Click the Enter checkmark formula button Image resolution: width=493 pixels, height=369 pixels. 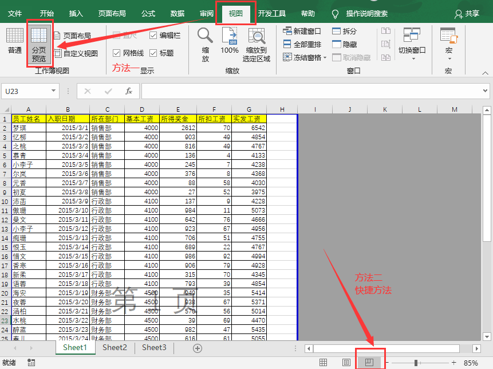[x=108, y=91]
